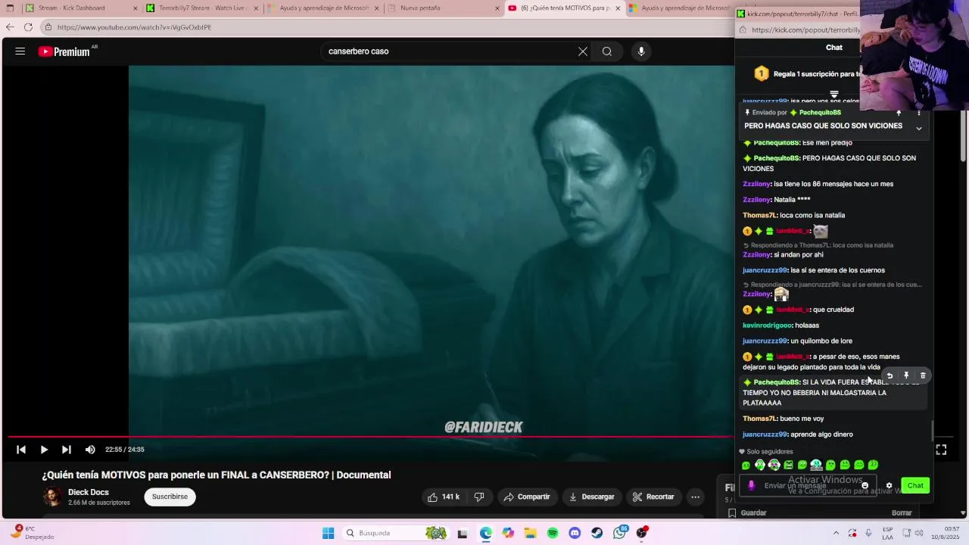Viewport: 969px width, 545px height.
Task: Reload the YouTube page
Action: pyautogui.click(x=28, y=27)
